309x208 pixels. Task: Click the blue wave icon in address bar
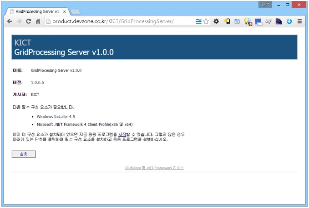pyautogui.click(x=198, y=21)
